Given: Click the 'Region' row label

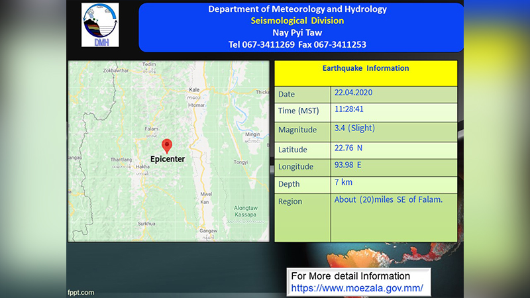Looking at the screenshot, I should [x=290, y=202].
